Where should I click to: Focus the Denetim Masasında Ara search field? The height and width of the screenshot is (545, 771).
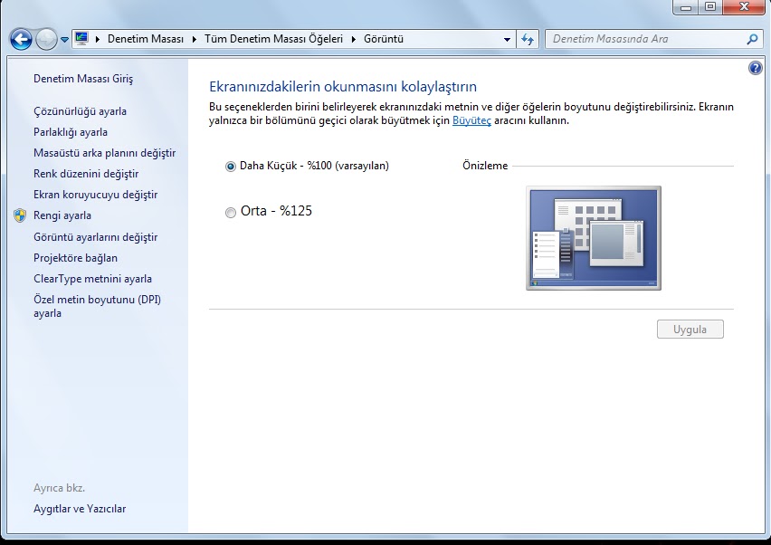[x=644, y=39]
